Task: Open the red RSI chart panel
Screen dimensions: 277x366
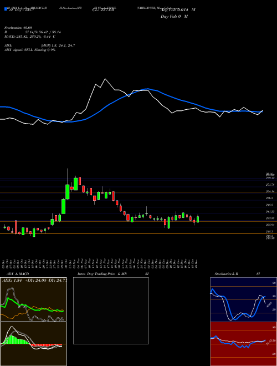Action: click(x=243, y=344)
